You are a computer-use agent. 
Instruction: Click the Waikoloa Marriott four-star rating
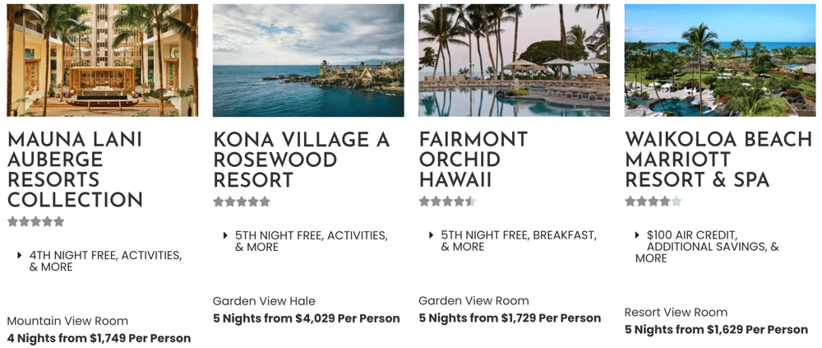point(653,202)
